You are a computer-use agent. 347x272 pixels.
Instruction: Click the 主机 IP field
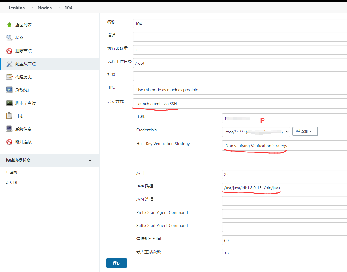tap(285, 118)
